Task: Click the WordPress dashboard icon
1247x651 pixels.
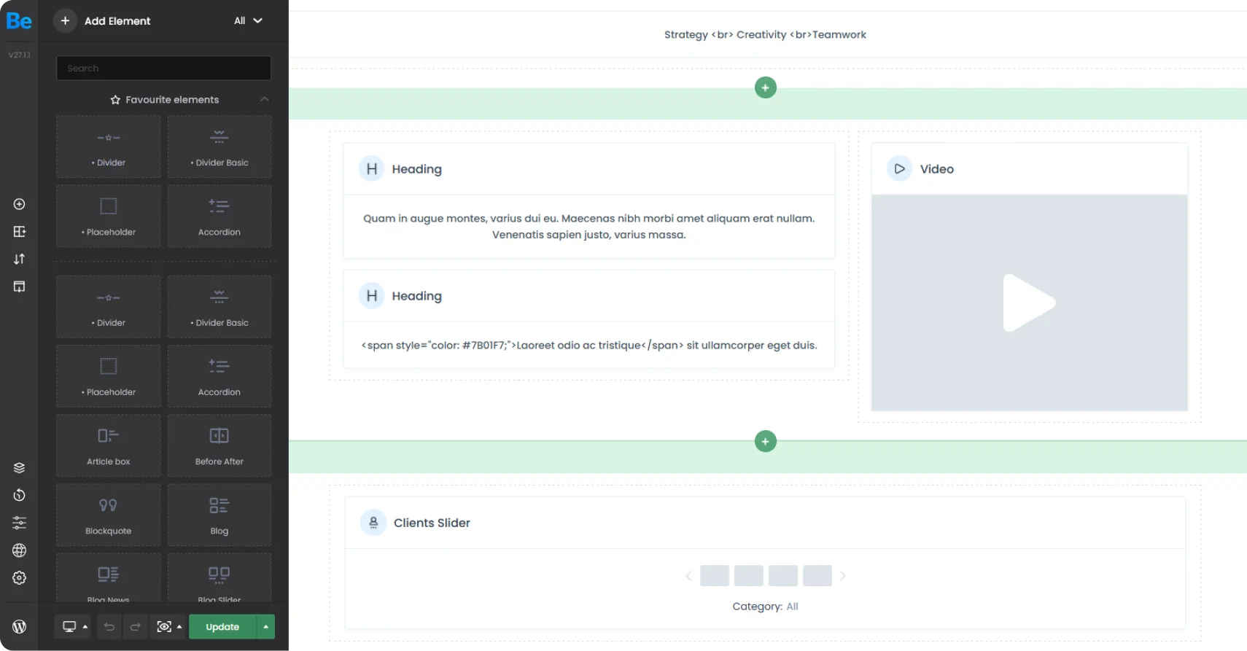Action: click(20, 626)
